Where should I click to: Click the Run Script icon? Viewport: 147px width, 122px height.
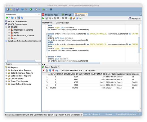click(x=47, y=18)
